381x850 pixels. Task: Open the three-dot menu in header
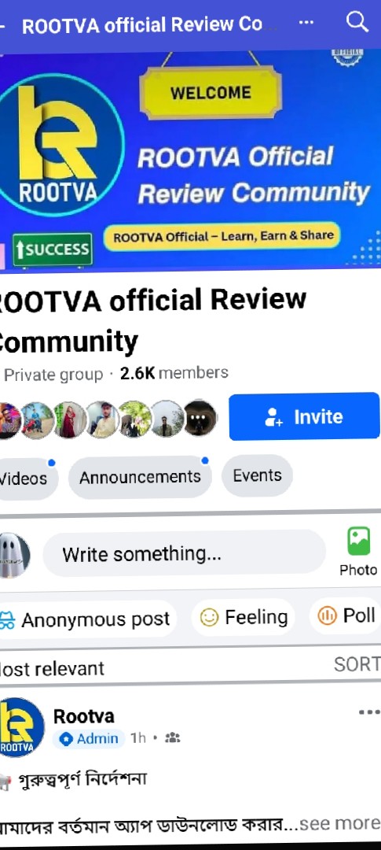point(306,23)
